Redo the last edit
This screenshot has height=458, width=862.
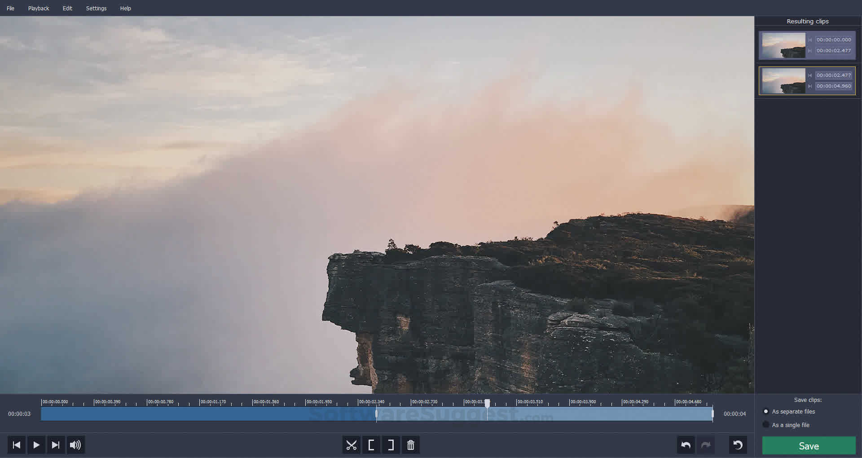(706, 445)
